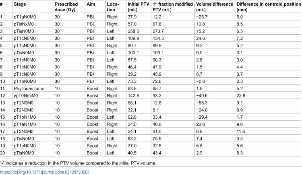
Task: Select the 258.5 initial PTV value
Action: (x=133, y=31)
